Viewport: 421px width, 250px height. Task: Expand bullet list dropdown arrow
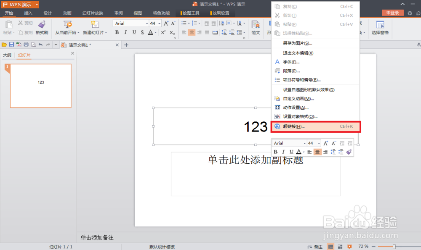pyautogui.click(x=189, y=24)
